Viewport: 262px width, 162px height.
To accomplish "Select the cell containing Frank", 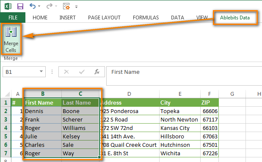I will pyautogui.click(x=43, y=119).
